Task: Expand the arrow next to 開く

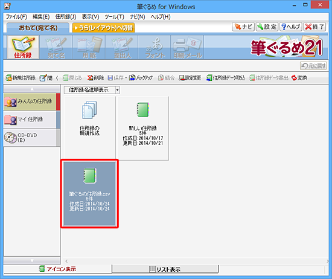Action: click(x=57, y=78)
